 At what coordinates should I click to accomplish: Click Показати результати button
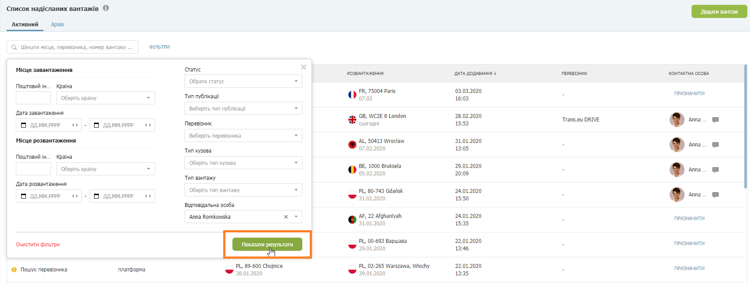[x=267, y=244]
